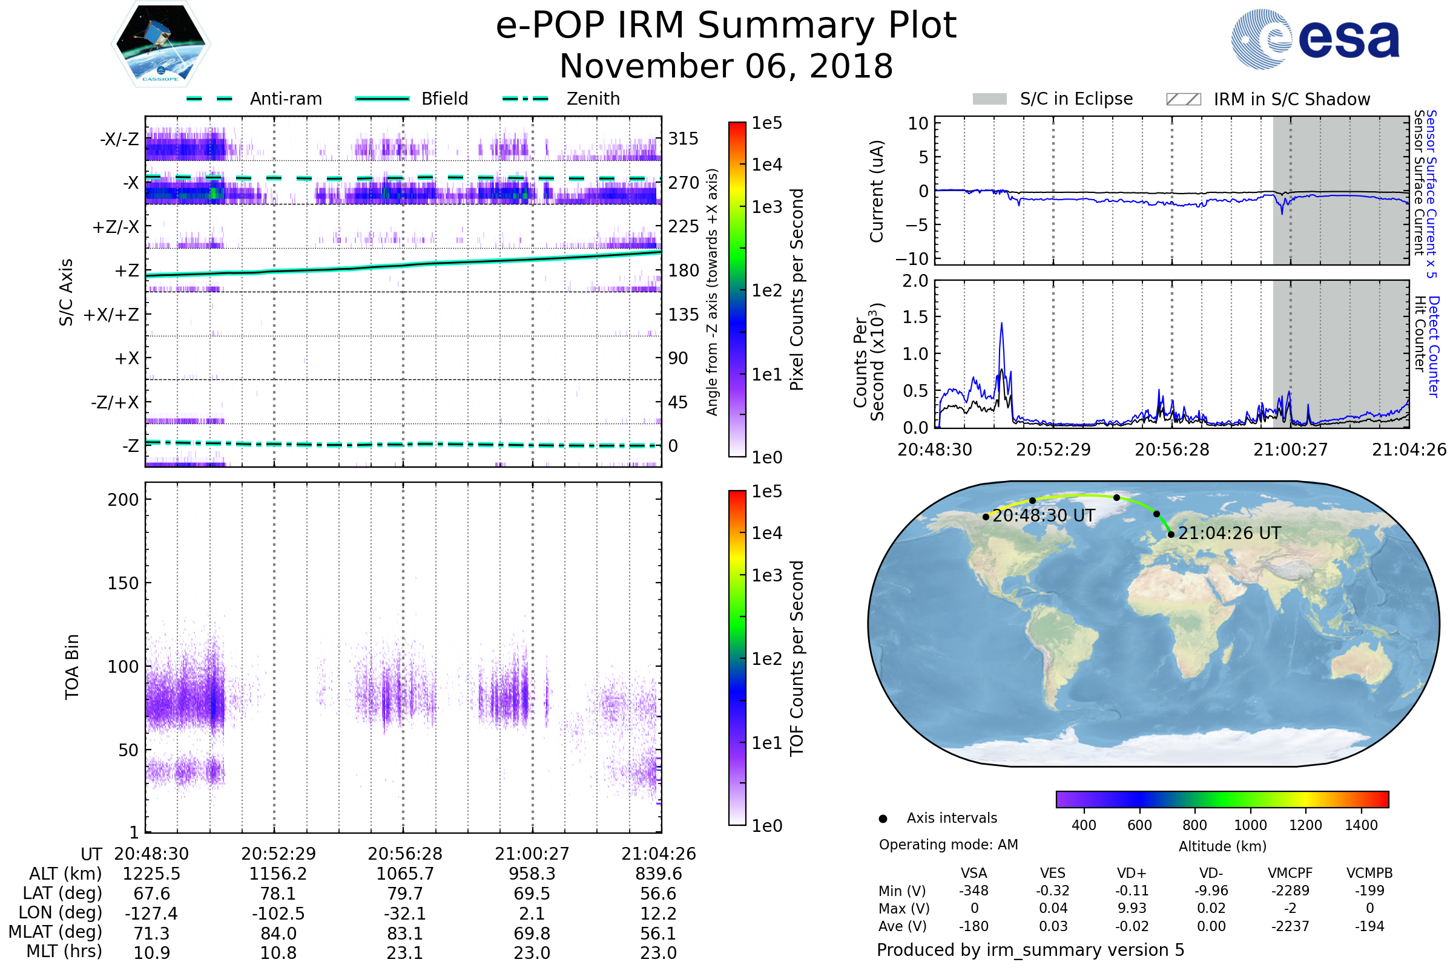Viewport: 1453px width, 968px height.
Task: Click the Produced by irm_summary version text
Action: tap(1030, 950)
